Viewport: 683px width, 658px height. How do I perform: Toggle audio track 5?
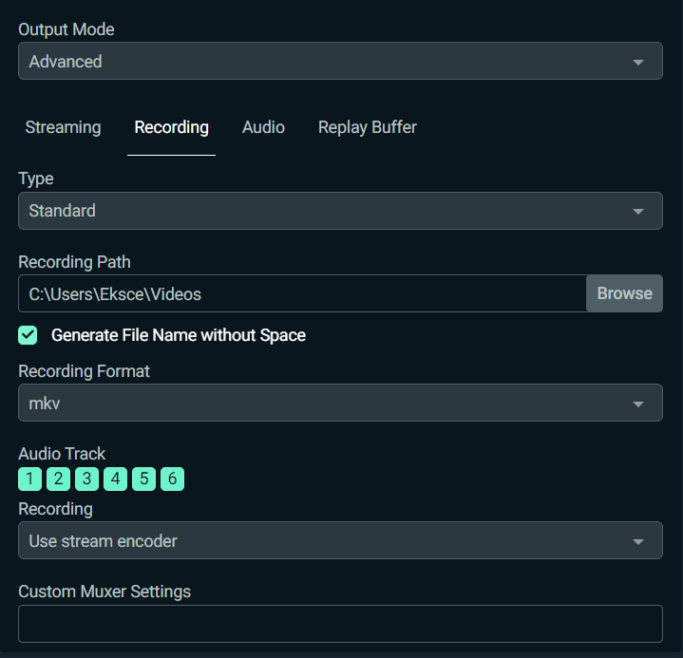pyautogui.click(x=143, y=479)
